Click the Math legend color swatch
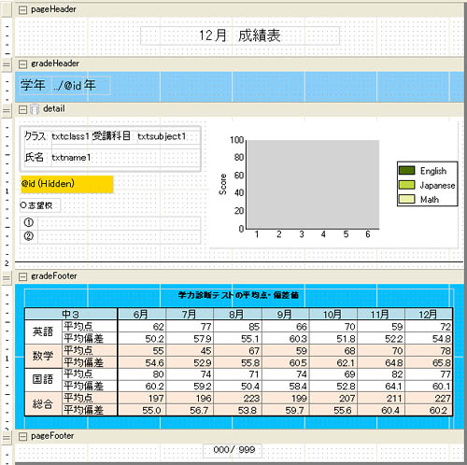The height and width of the screenshot is (465, 467). click(x=406, y=199)
